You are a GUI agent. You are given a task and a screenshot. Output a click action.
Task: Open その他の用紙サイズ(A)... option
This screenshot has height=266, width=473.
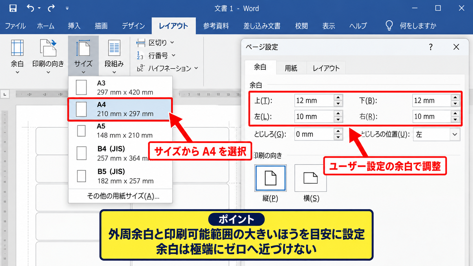coord(123,196)
